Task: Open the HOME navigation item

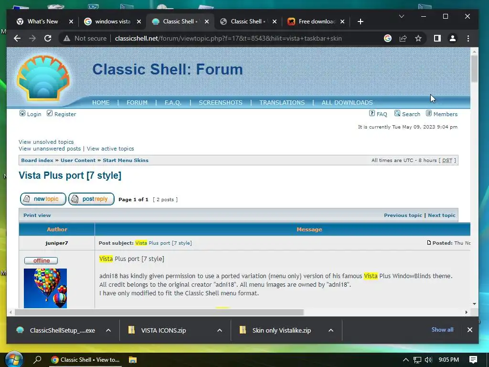Action: [101, 103]
